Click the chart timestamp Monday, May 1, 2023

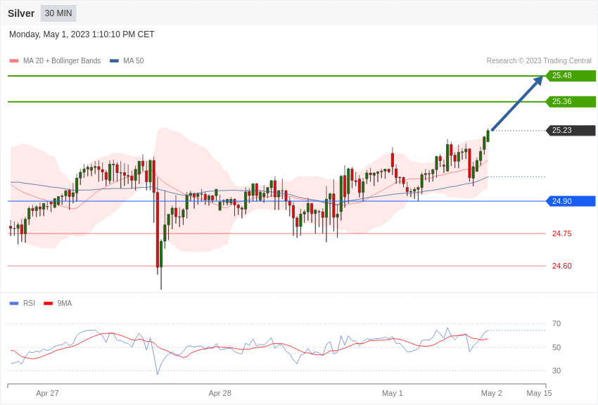point(82,34)
